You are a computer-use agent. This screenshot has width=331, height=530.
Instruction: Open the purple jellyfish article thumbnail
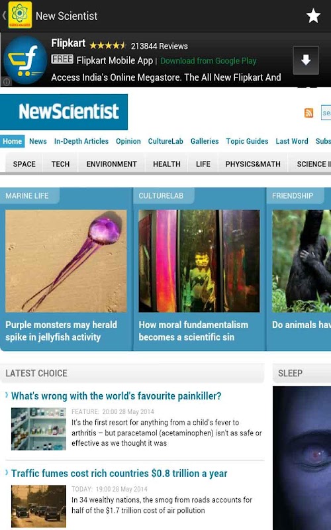point(66,261)
